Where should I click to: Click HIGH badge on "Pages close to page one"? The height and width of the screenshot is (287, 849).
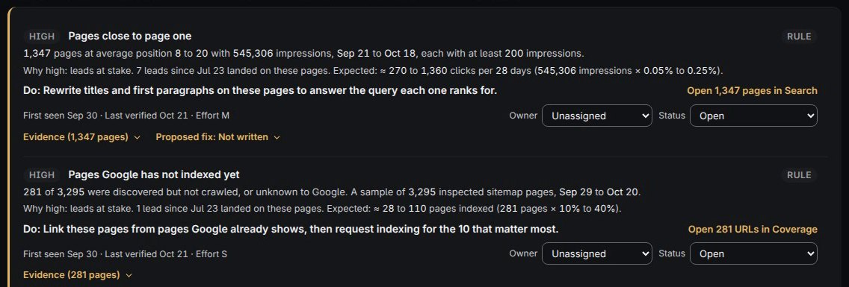[41, 37]
